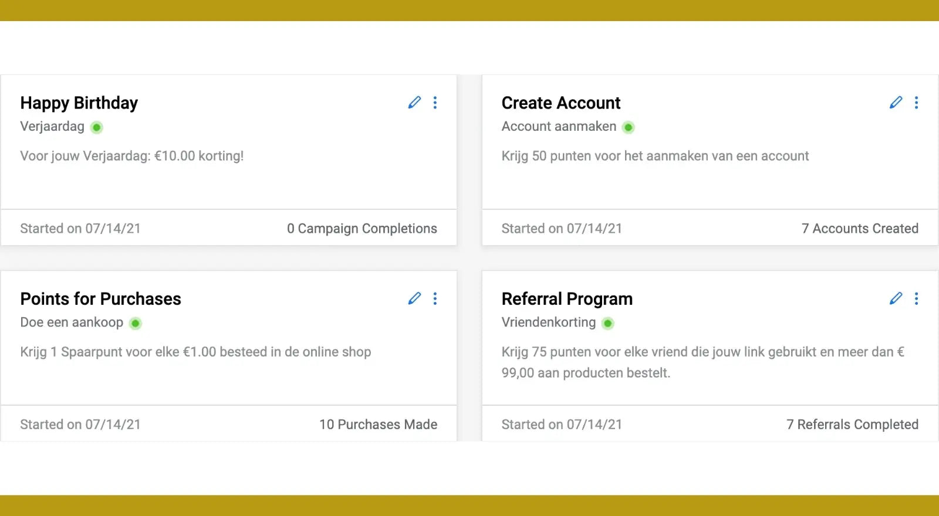
Task: View the 0 Campaign Completions stat
Action: pyautogui.click(x=362, y=229)
